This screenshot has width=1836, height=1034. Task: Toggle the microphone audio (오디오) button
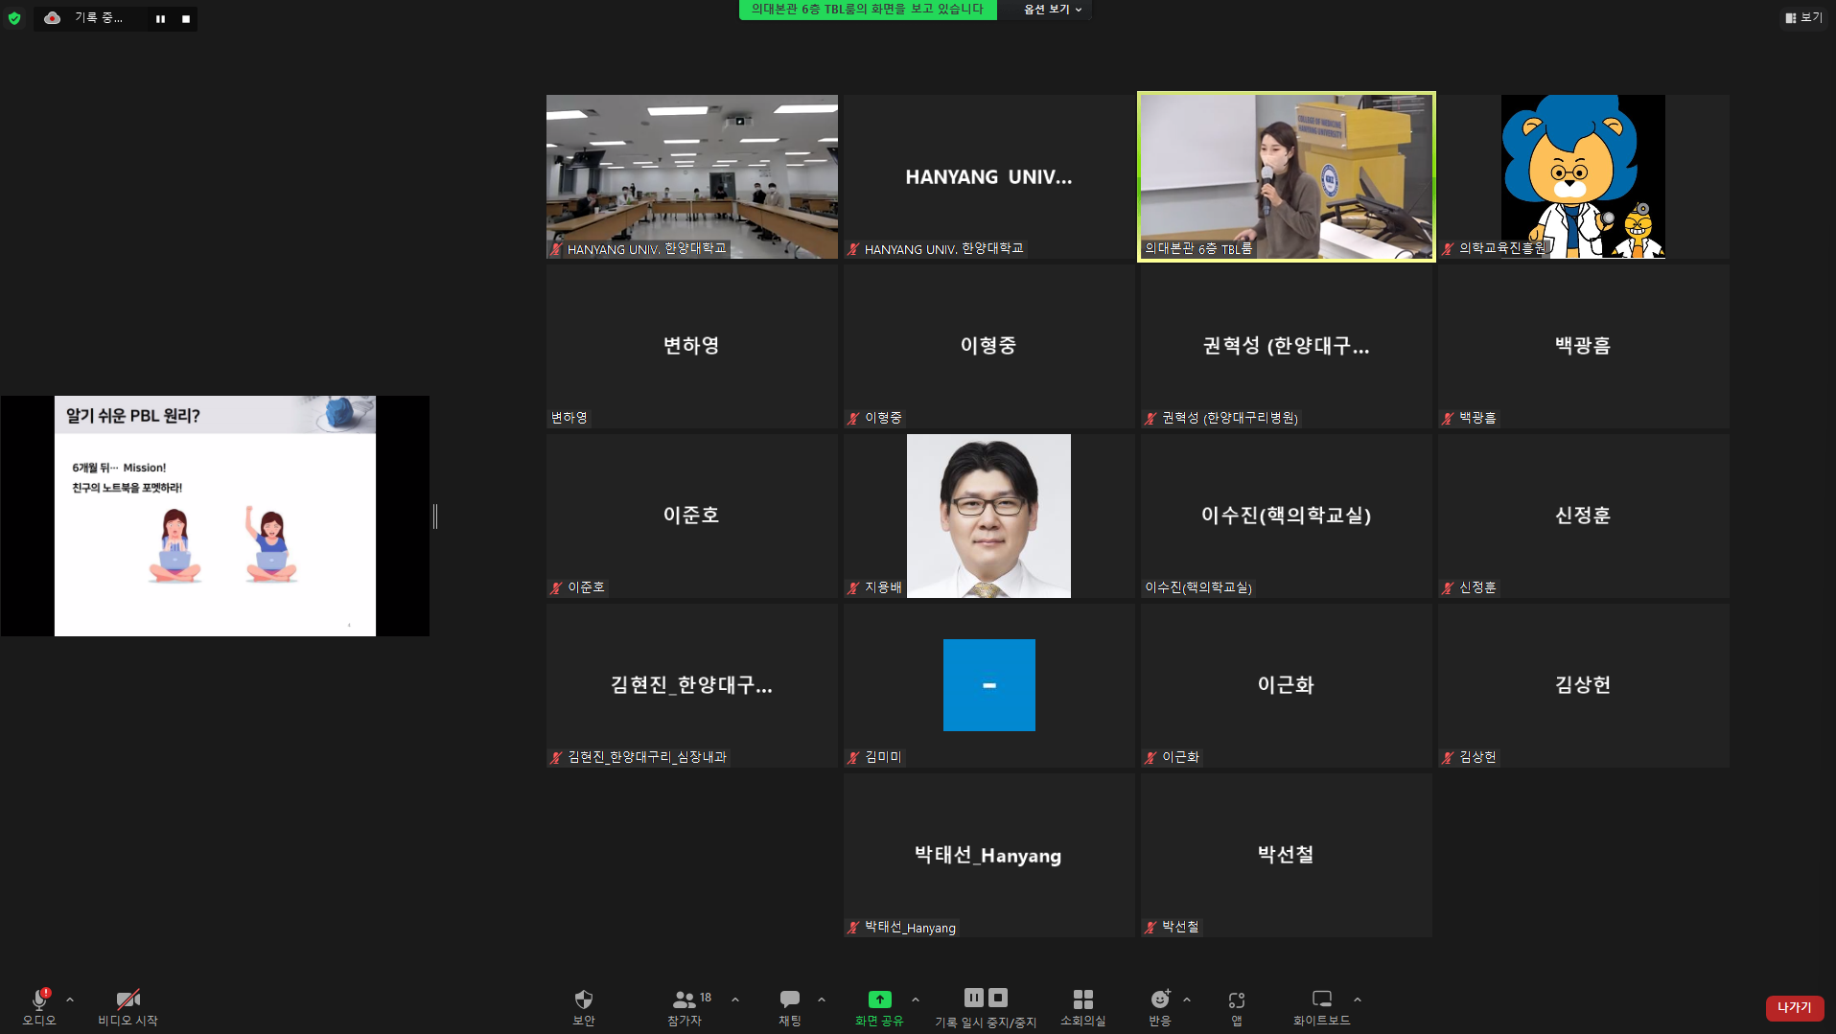(39, 1000)
